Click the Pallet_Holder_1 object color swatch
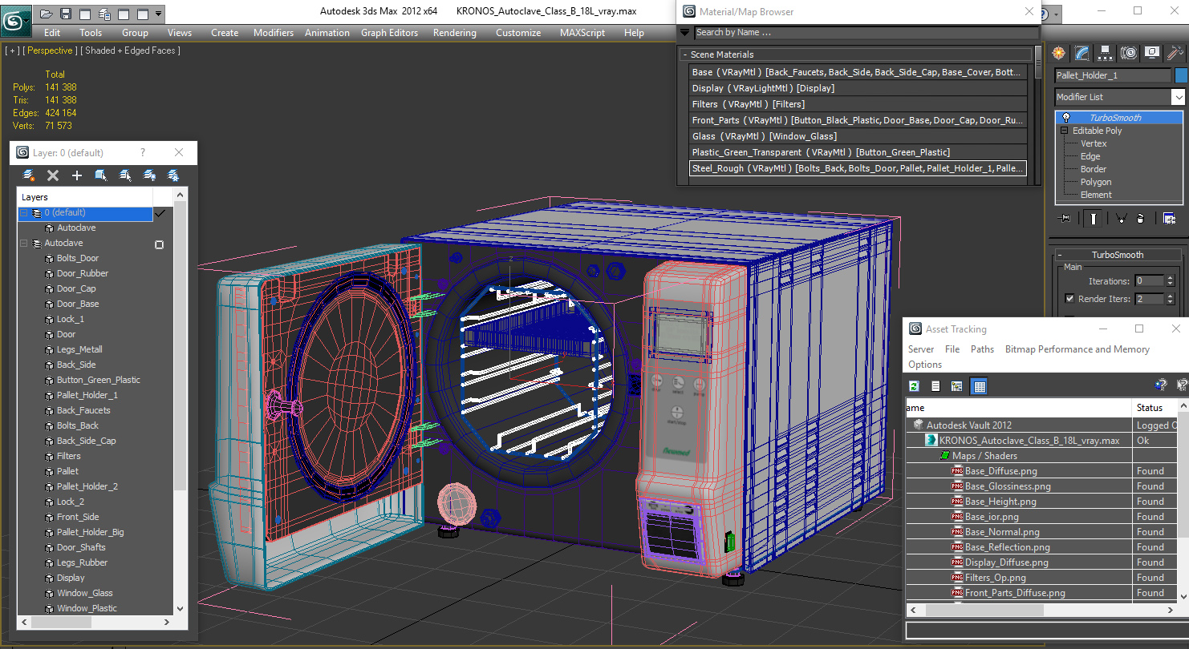This screenshot has width=1189, height=649. [x=1181, y=75]
